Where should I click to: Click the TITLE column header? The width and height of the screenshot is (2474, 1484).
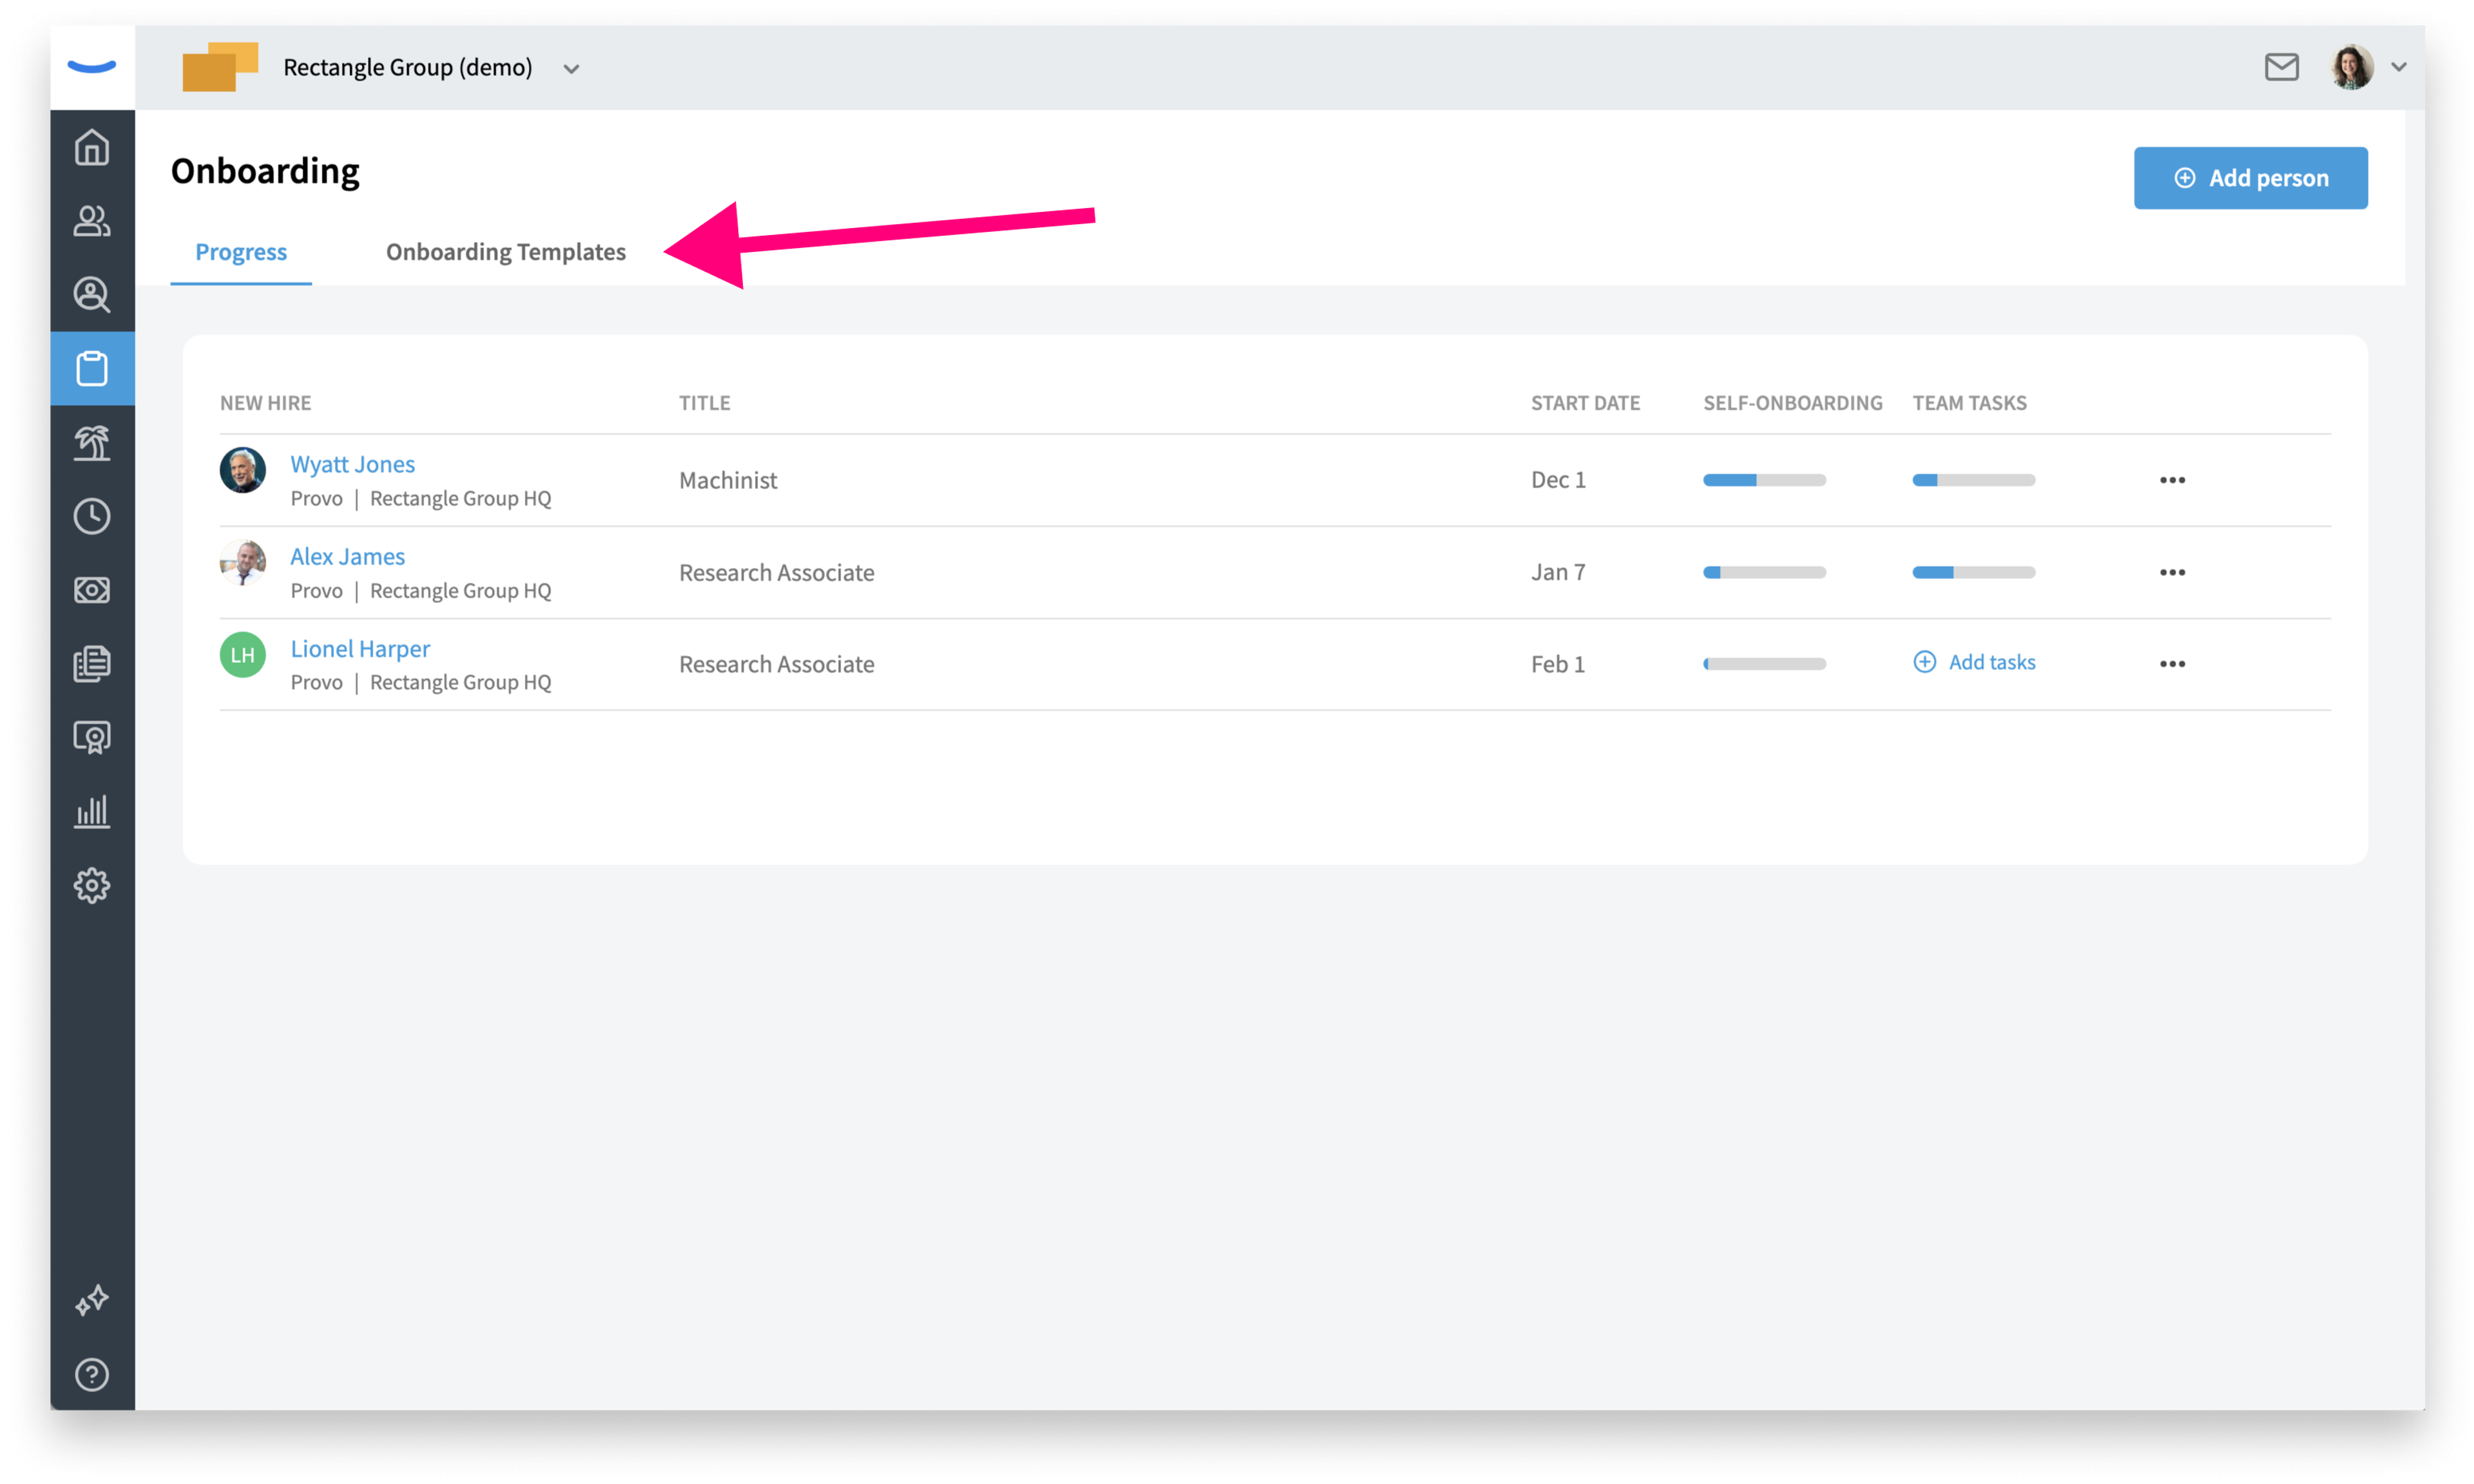point(705,403)
